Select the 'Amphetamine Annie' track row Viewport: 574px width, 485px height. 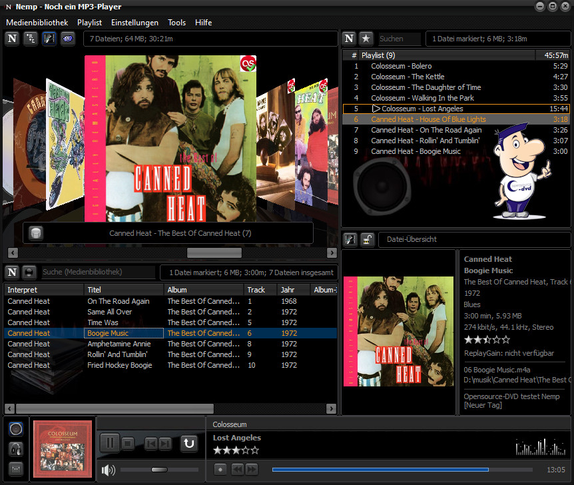click(x=119, y=344)
